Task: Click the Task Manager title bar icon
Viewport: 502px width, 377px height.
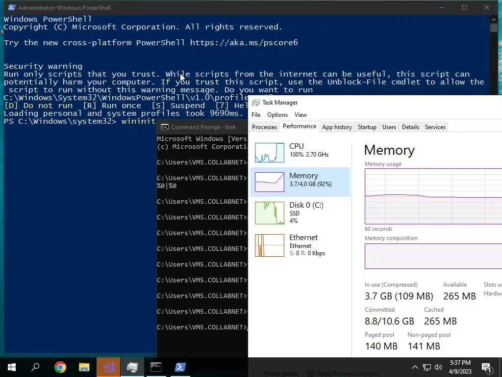Action: pyautogui.click(x=255, y=103)
